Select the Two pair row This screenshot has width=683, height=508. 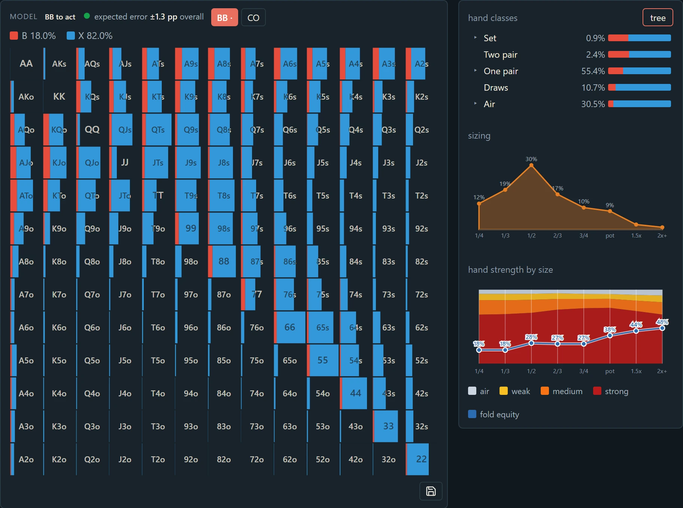pos(570,55)
